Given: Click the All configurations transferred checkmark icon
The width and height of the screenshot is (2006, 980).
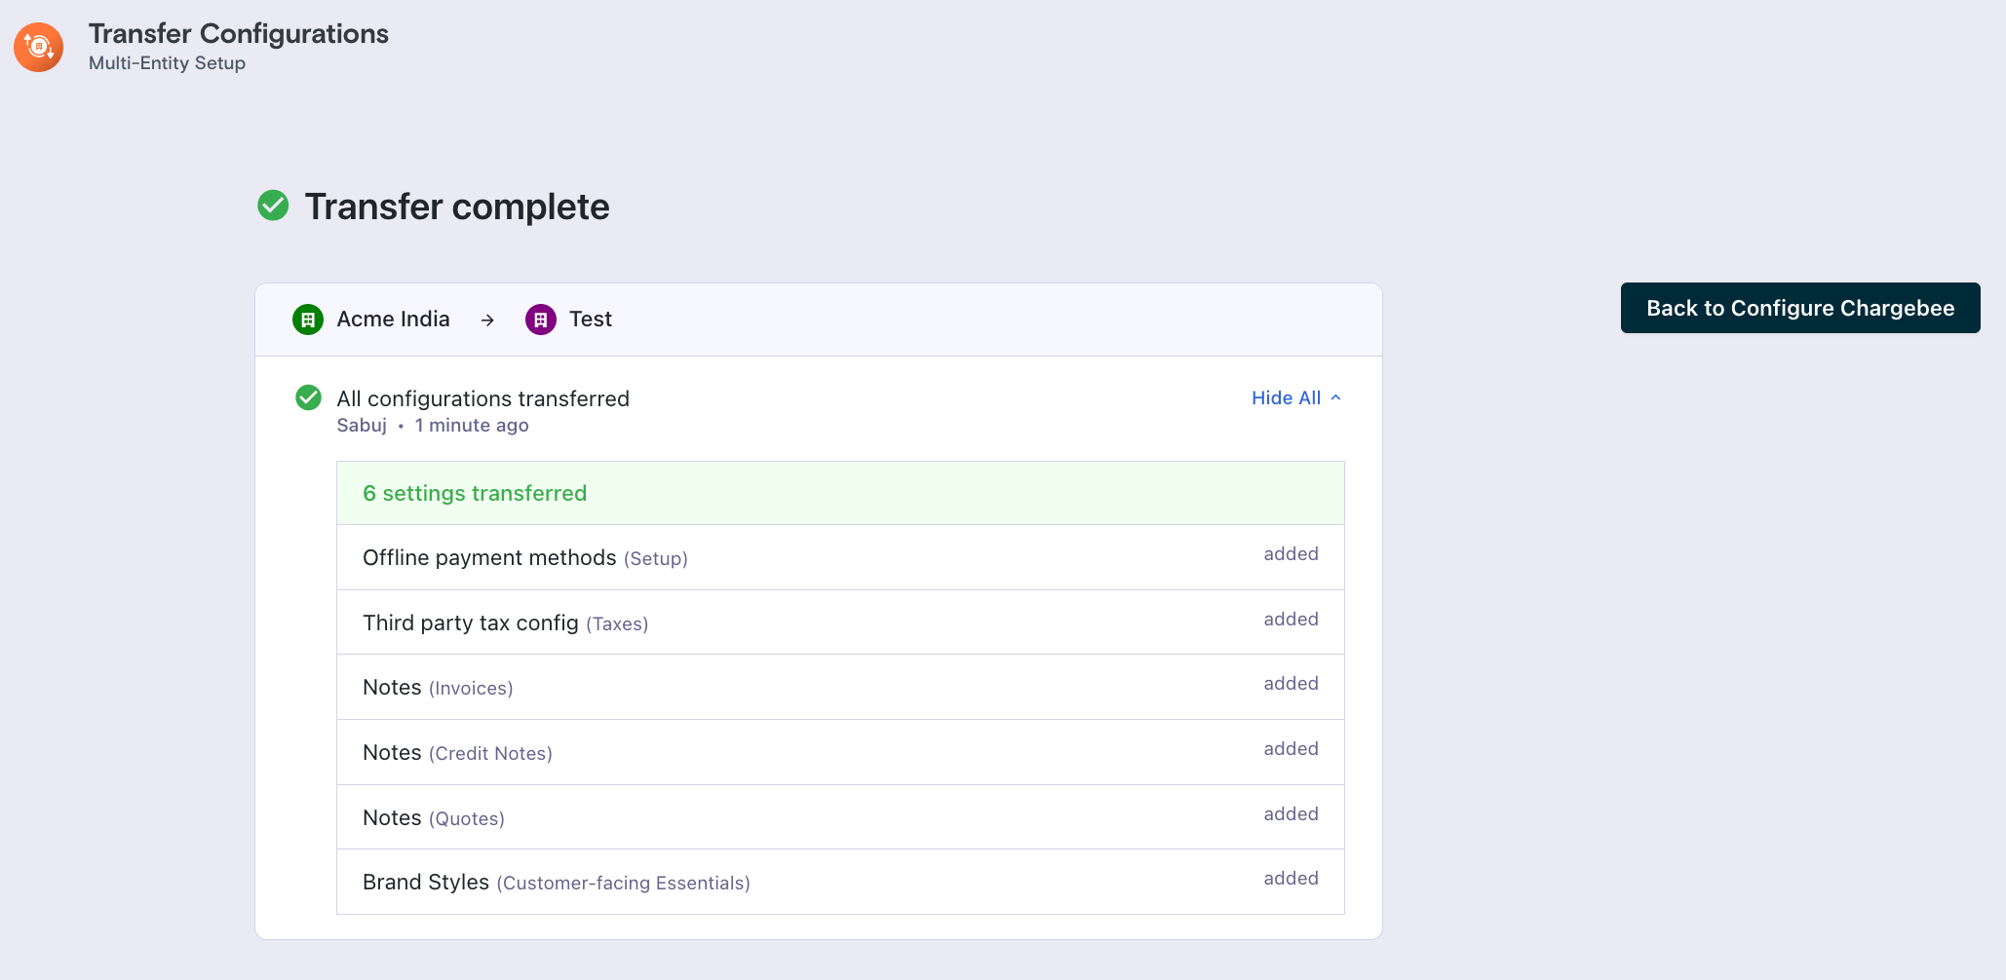Looking at the screenshot, I should coord(308,397).
